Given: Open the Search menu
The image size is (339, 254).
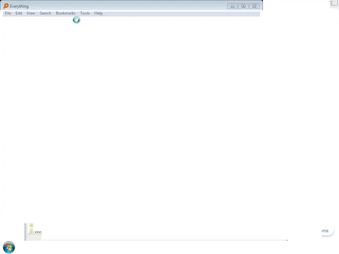Looking at the screenshot, I should click(45, 13).
